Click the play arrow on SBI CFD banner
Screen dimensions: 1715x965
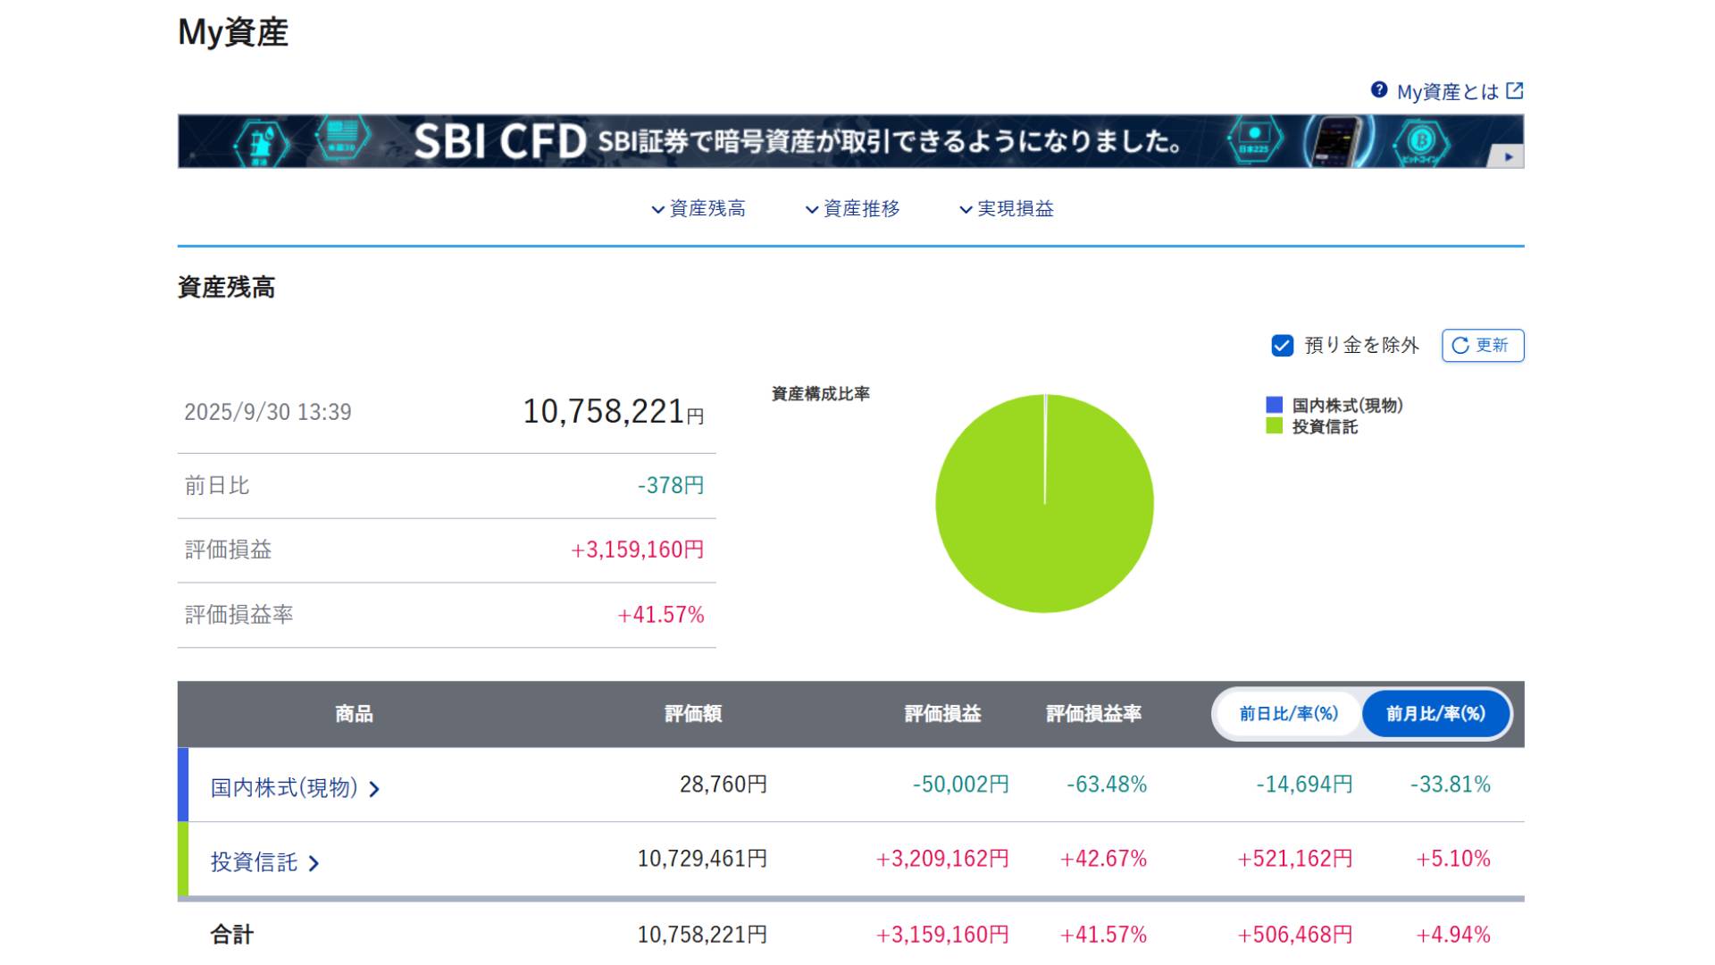[1509, 156]
